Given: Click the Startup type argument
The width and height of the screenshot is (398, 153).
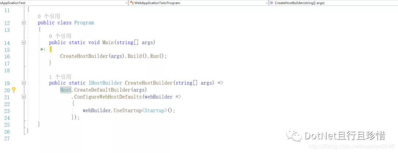Looking at the screenshot, I should [x=154, y=111].
